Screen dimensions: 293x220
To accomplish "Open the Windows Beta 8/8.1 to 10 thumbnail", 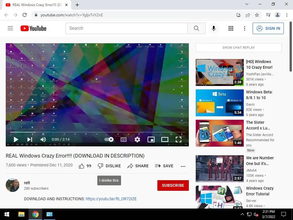I will tap(219, 103).
